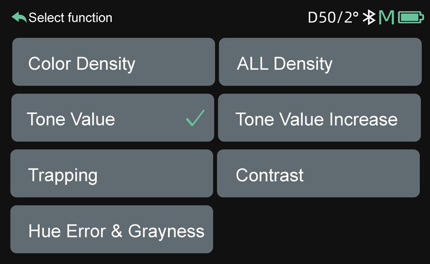Click the 'Tone Value Increase' label text
The height and width of the screenshot is (264, 430).
pyautogui.click(x=317, y=119)
